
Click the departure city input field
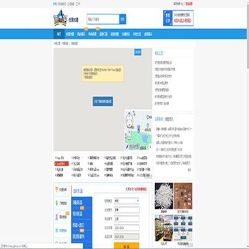127,210
